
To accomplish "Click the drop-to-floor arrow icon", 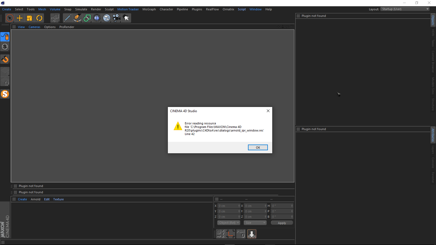I will pyautogui.click(x=252, y=234).
